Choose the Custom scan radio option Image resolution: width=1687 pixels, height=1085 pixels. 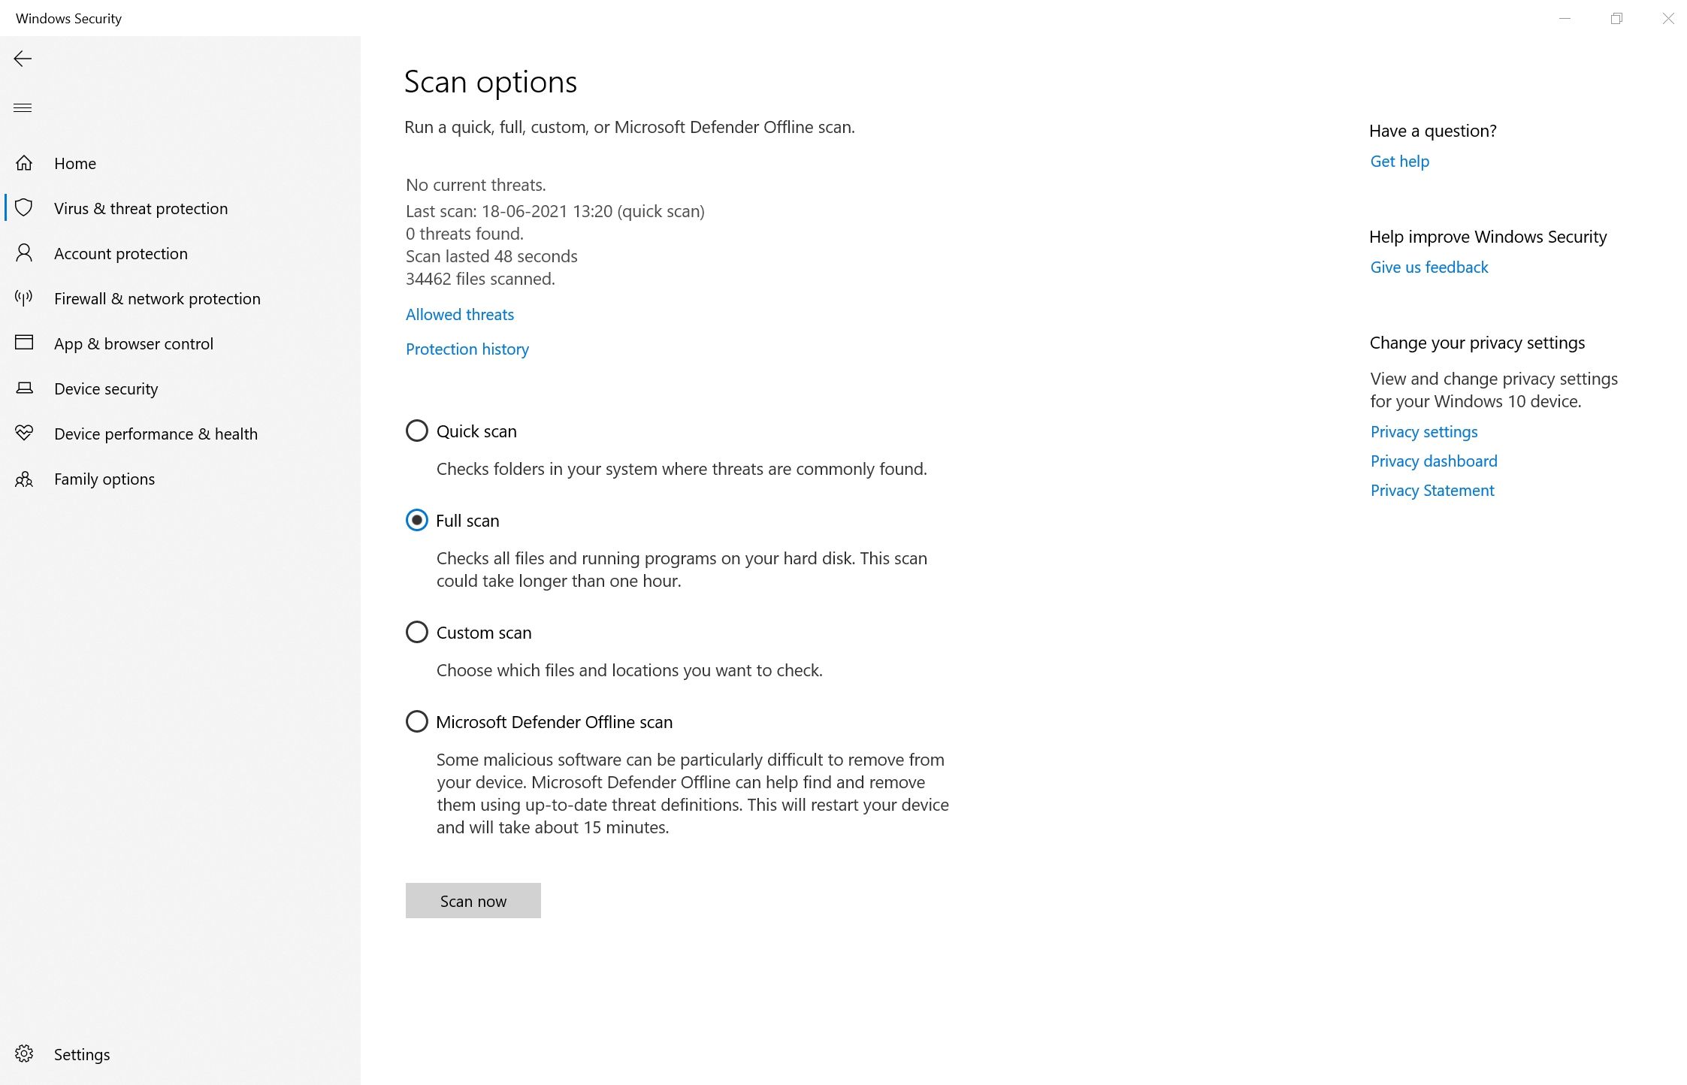[x=417, y=632]
